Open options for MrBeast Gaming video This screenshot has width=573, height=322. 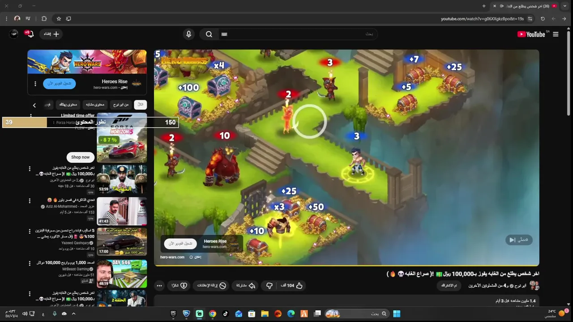[30, 263]
